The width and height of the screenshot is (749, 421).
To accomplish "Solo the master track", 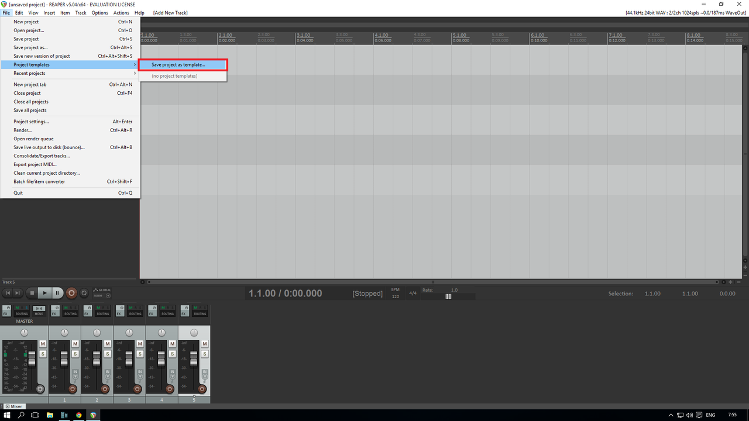I will (x=43, y=354).
